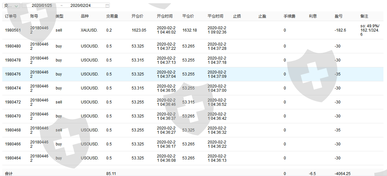Image resolution: width=387 pixels, height=176 pixels.
Task: Click the start date 2020/01/25 field
Action: [42, 6]
